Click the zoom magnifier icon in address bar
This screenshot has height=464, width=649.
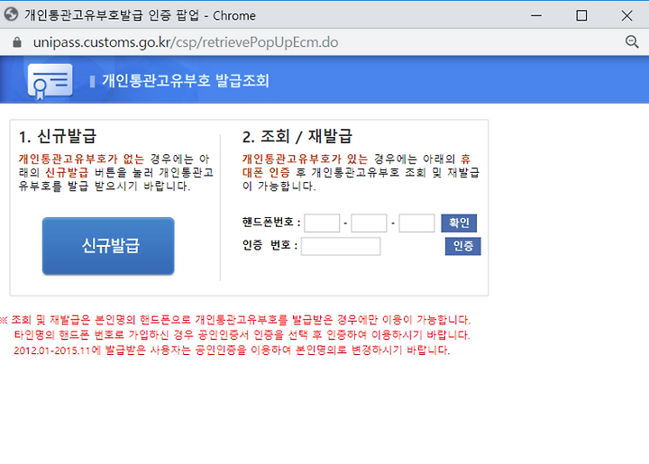(632, 41)
